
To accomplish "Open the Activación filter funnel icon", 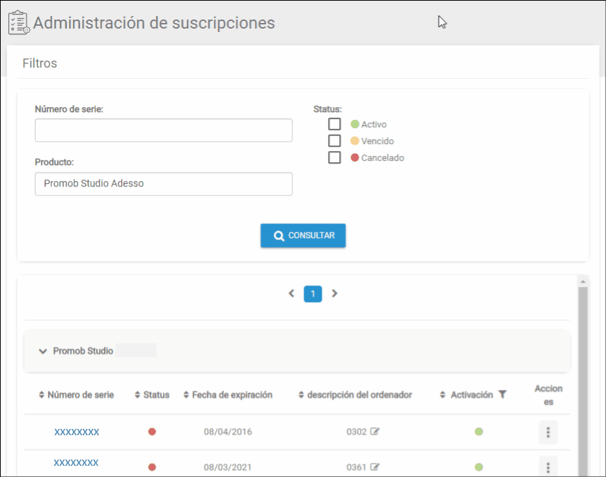I will point(502,394).
